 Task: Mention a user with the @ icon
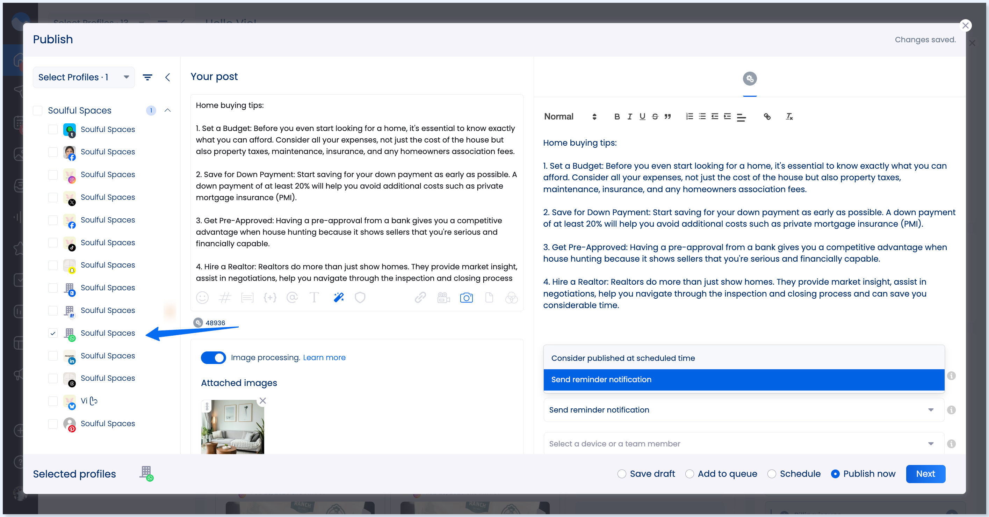pos(292,298)
